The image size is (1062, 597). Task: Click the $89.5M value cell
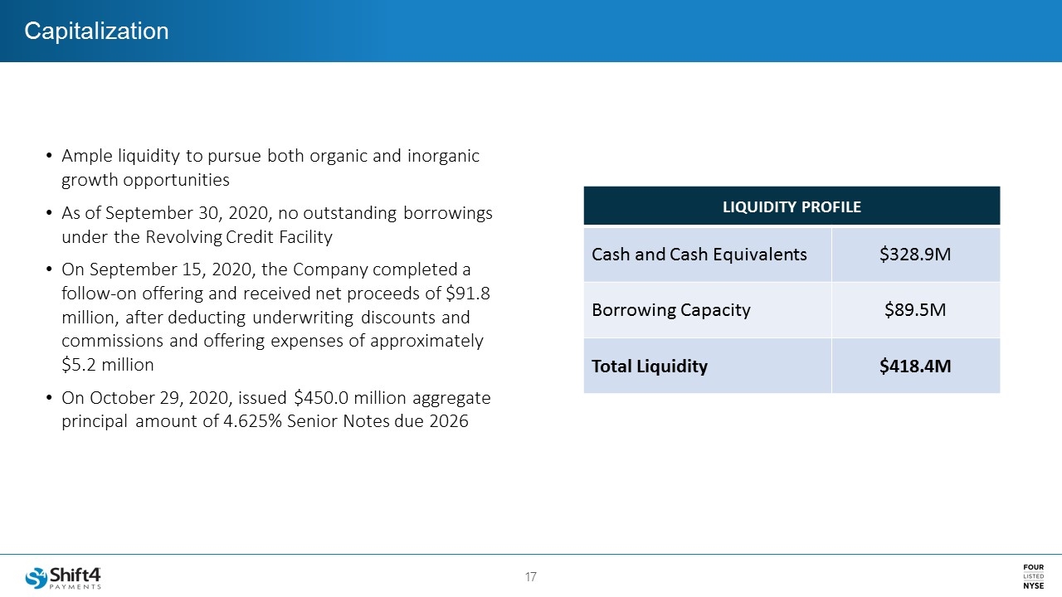(915, 309)
